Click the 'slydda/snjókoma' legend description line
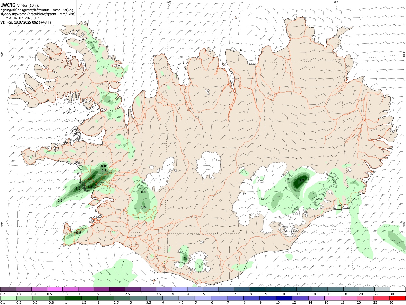This screenshot has width=406, height=305. [38, 14]
